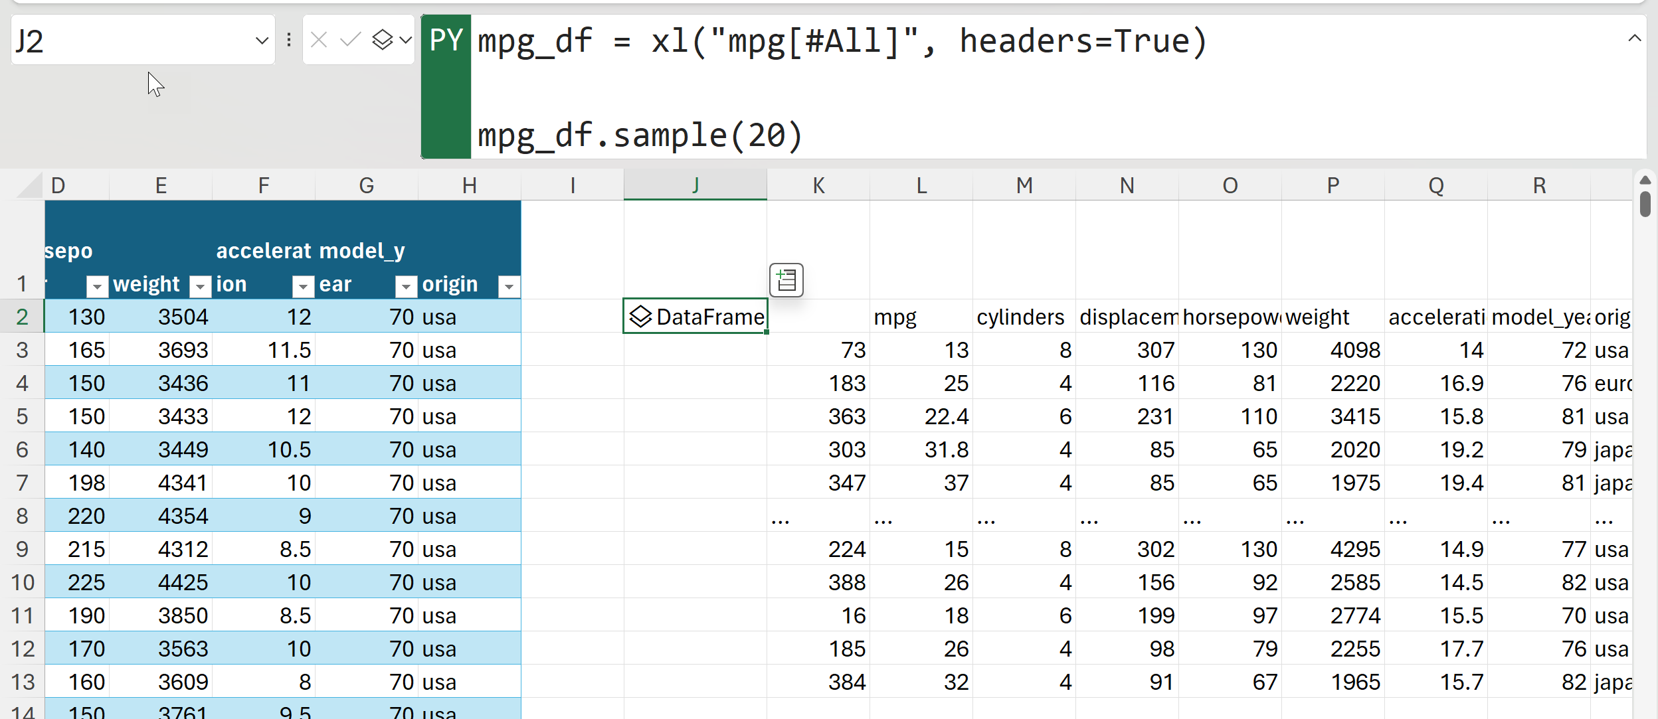Click the insert data floating icon near K1

786,280
